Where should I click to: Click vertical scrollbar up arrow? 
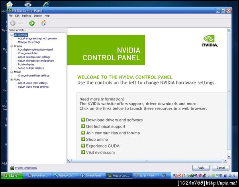click(x=229, y=30)
